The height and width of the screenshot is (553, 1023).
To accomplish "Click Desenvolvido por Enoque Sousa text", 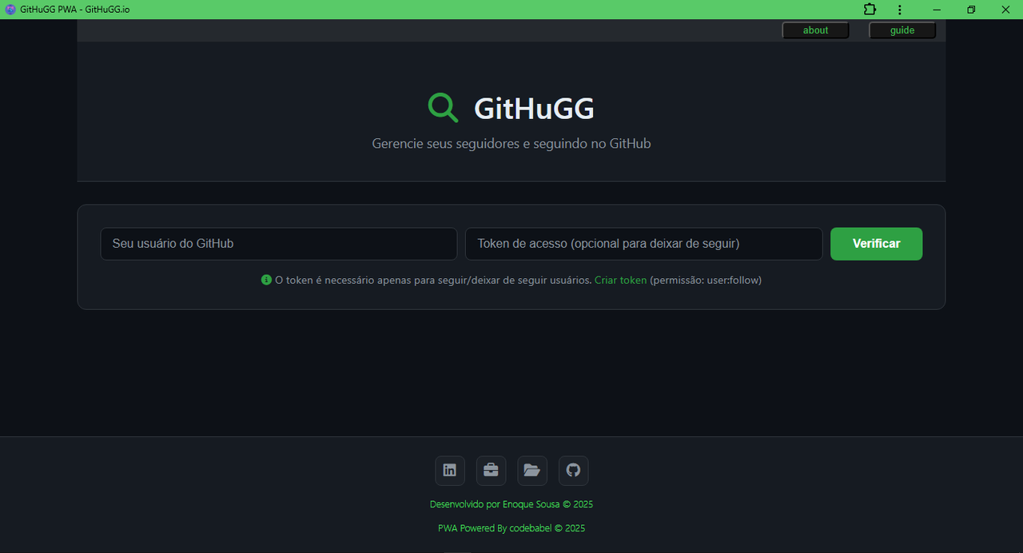I will [x=511, y=504].
